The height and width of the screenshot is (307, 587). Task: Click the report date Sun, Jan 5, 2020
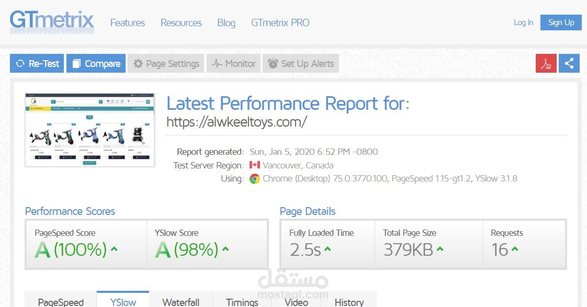tap(314, 152)
